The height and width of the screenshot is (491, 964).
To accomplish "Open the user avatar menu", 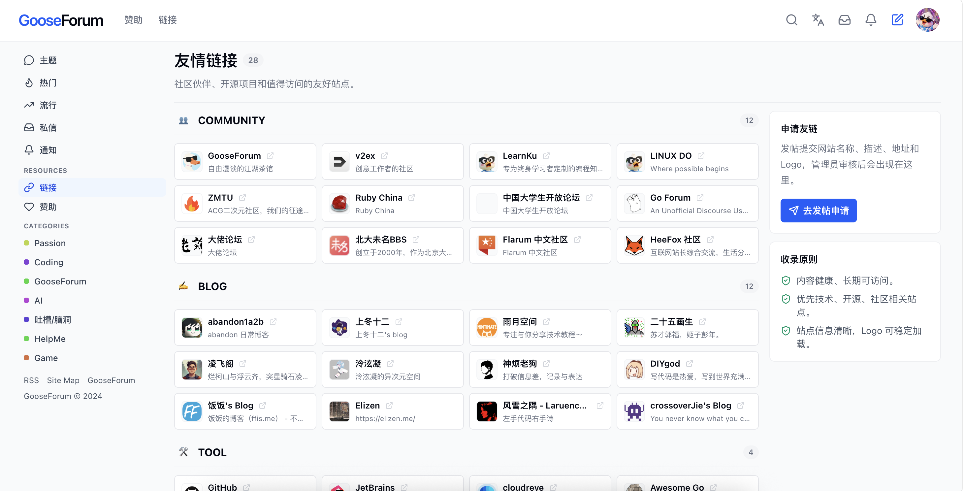I will pyautogui.click(x=927, y=20).
